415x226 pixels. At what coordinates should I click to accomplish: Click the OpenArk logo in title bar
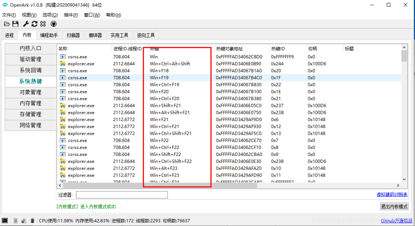(x=5, y=5)
